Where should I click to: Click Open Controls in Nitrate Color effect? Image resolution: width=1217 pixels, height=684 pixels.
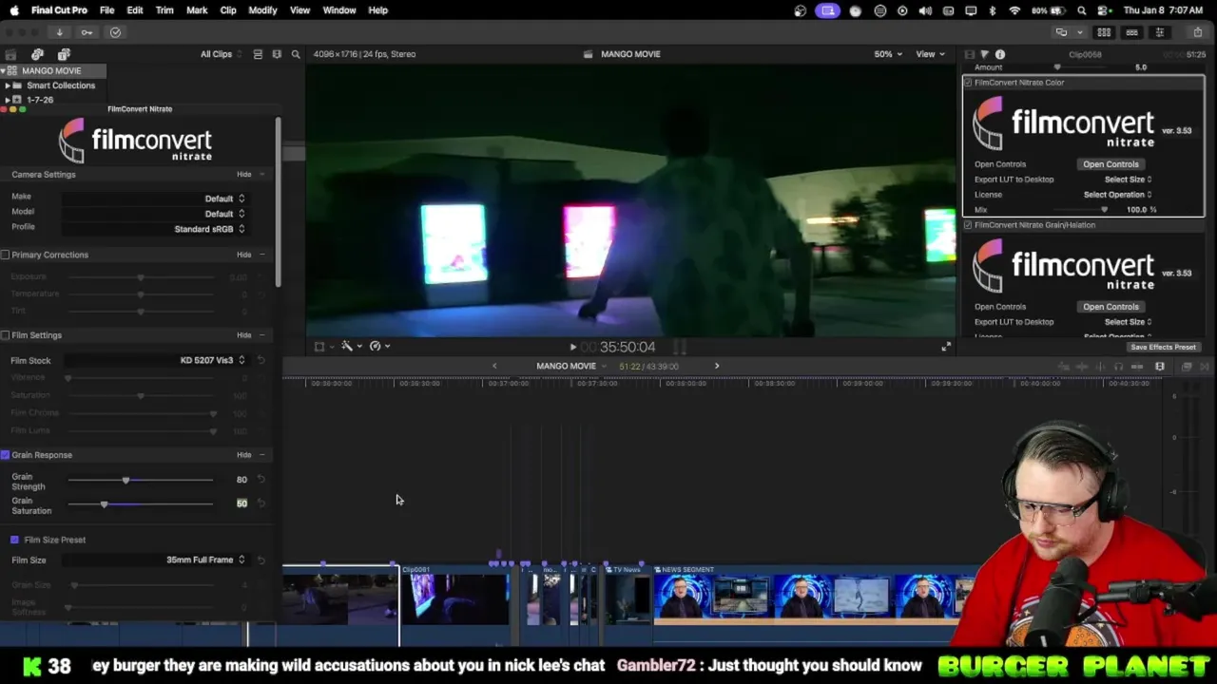coord(1111,164)
